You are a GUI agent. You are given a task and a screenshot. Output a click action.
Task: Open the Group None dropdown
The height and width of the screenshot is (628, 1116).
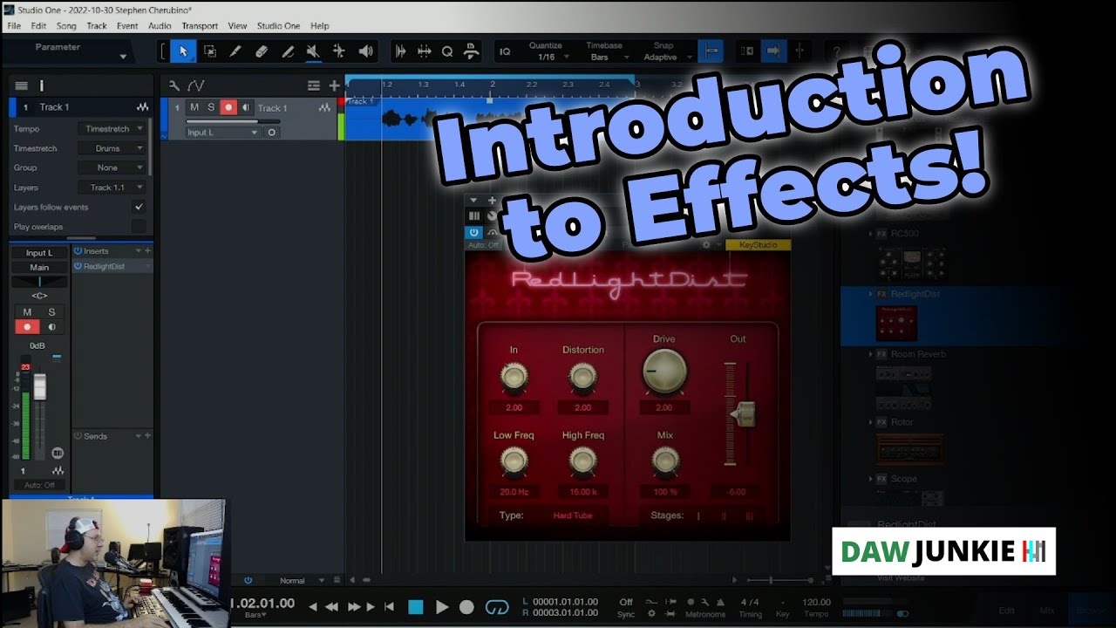pos(113,167)
